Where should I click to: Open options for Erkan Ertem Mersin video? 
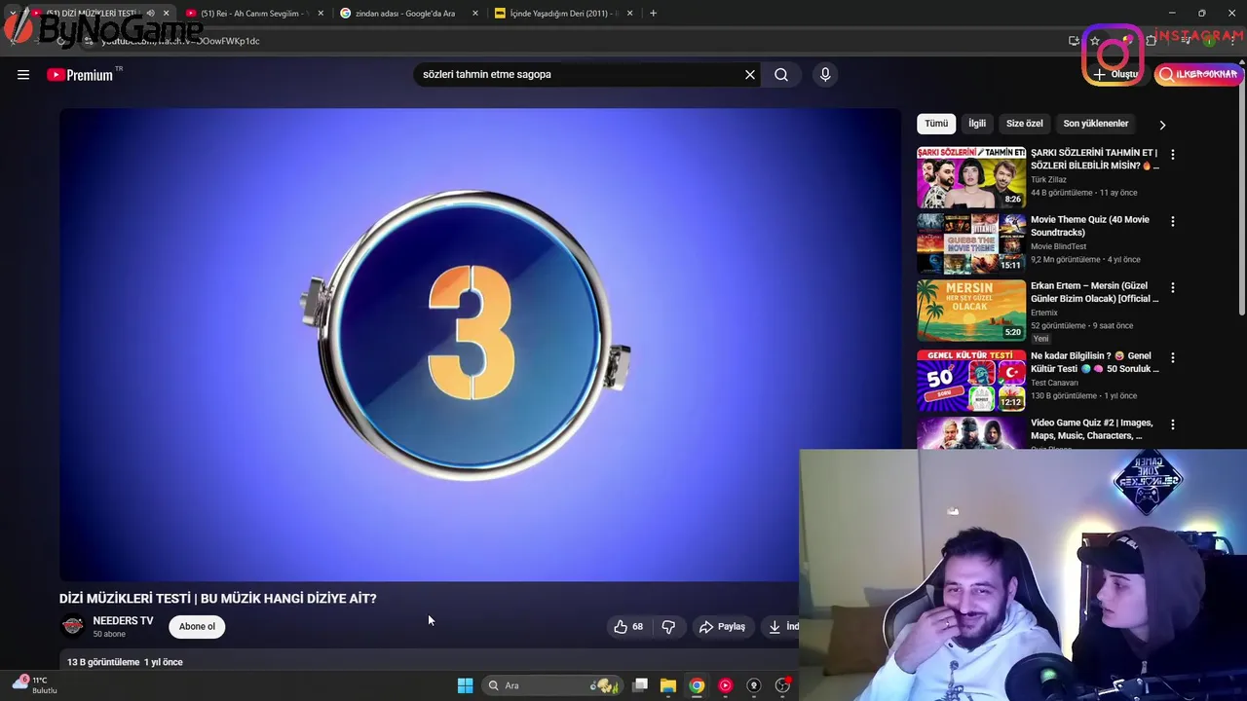(1173, 288)
